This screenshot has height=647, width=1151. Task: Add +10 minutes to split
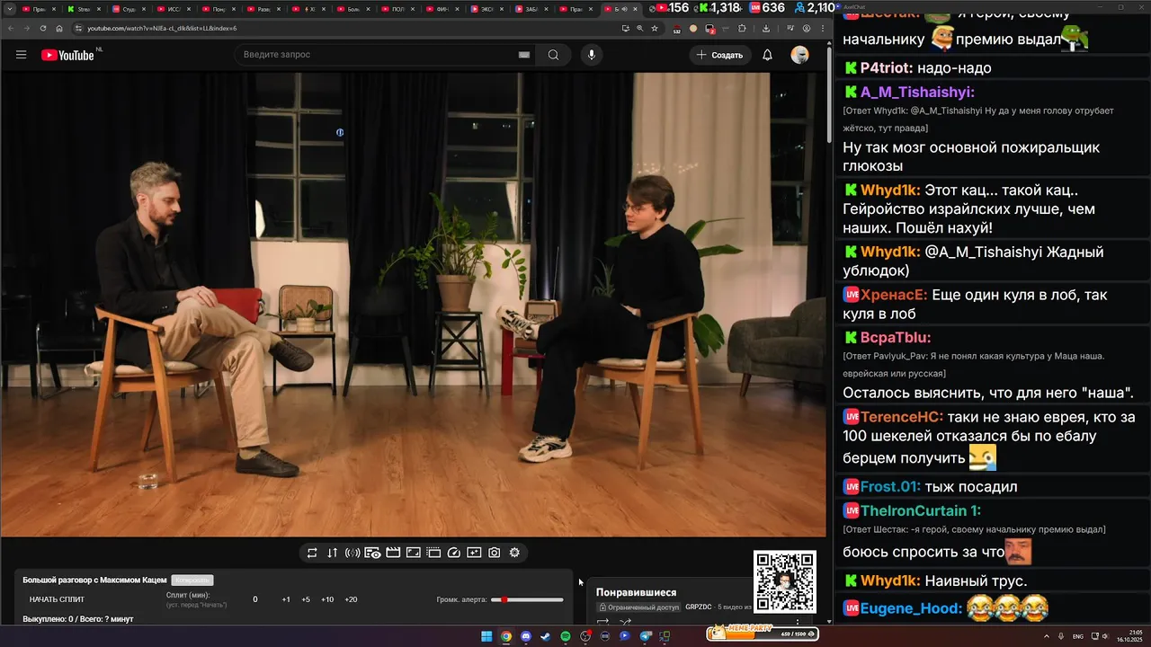(327, 599)
